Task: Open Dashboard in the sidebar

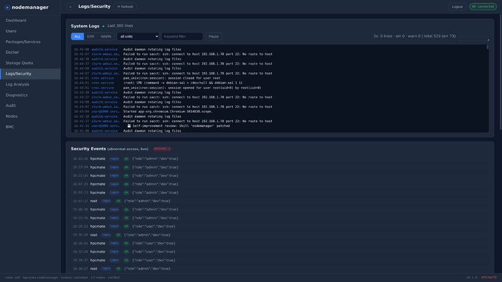Action: [30, 21]
